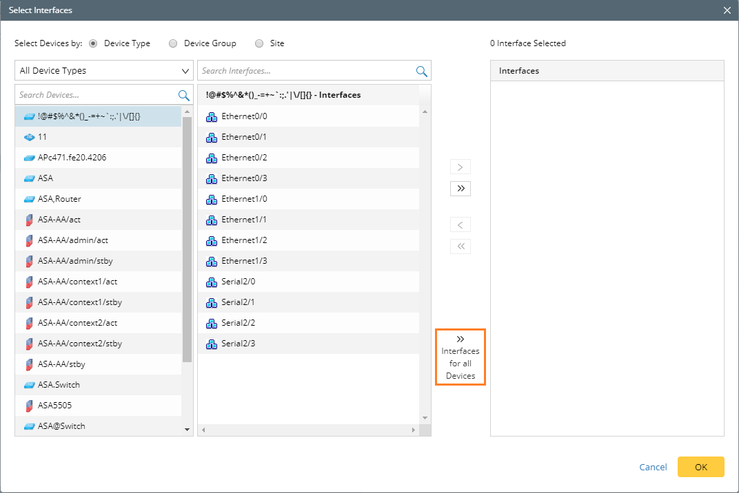Add Interfaces for all Devices
The image size is (739, 493).
(x=460, y=357)
